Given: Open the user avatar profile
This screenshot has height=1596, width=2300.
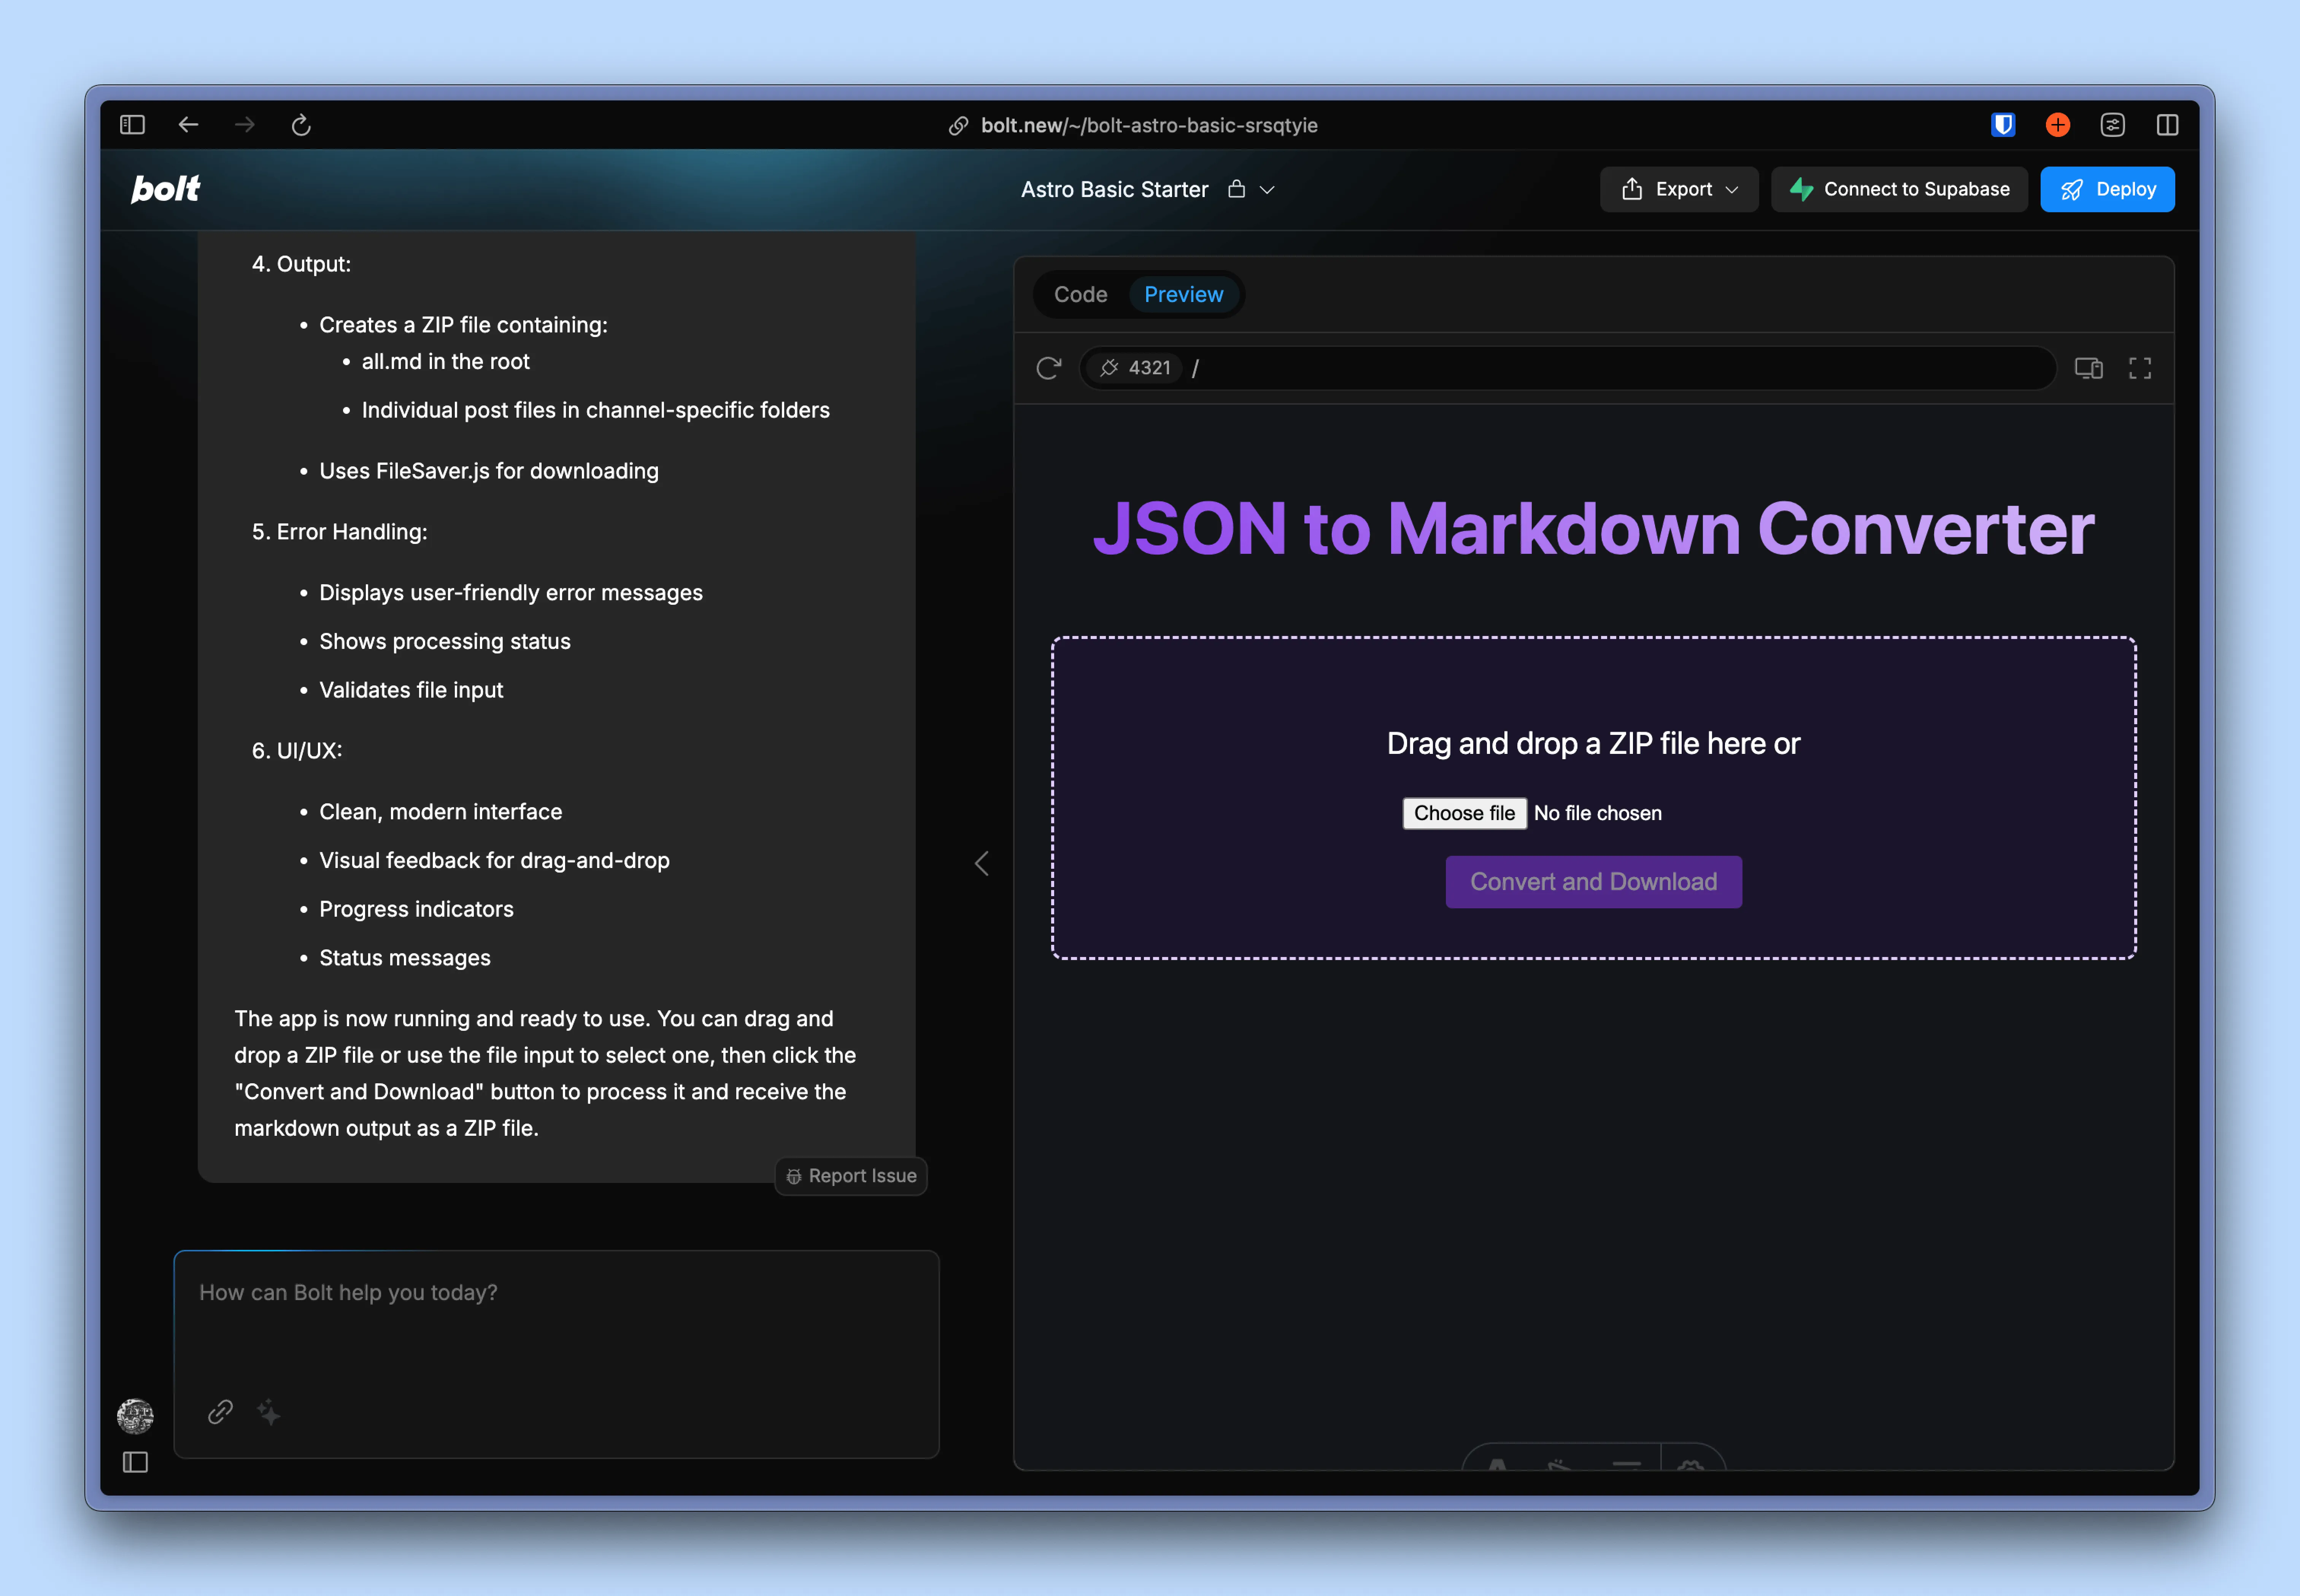Looking at the screenshot, I should coord(135,1416).
